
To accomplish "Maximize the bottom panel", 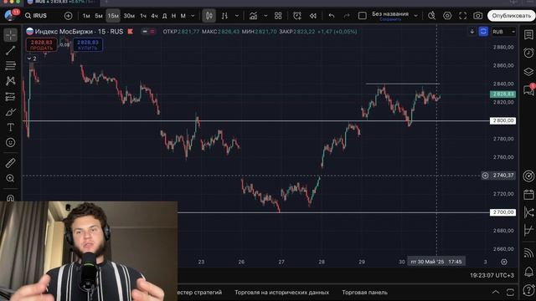I will coord(510,292).
